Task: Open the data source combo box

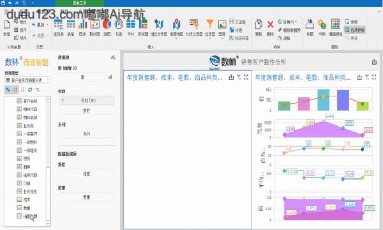Action: [x=27, y=80]
